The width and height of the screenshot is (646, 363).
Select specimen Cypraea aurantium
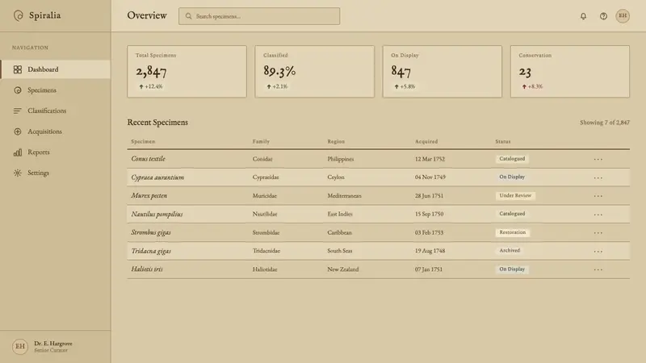pos(157,177)
